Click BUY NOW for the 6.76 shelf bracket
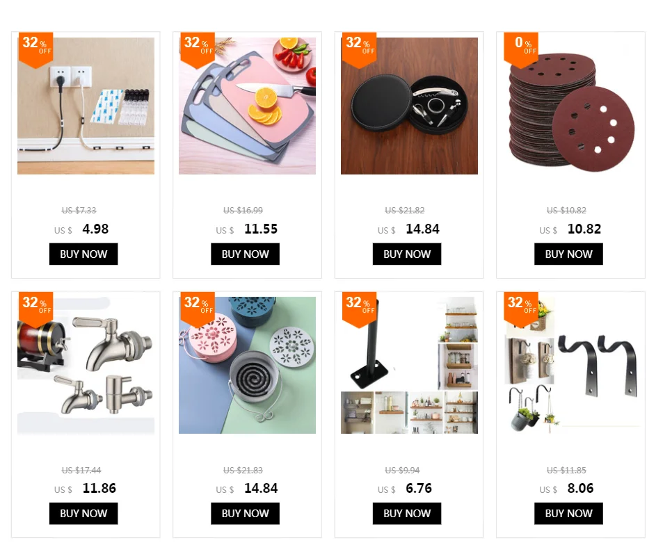Viewport: 656px width, 554px height. (407, 514)
